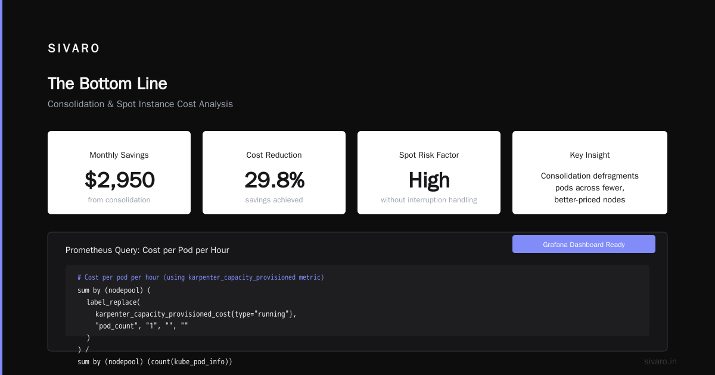Select the Monthly Savings card

click(119, 173)
